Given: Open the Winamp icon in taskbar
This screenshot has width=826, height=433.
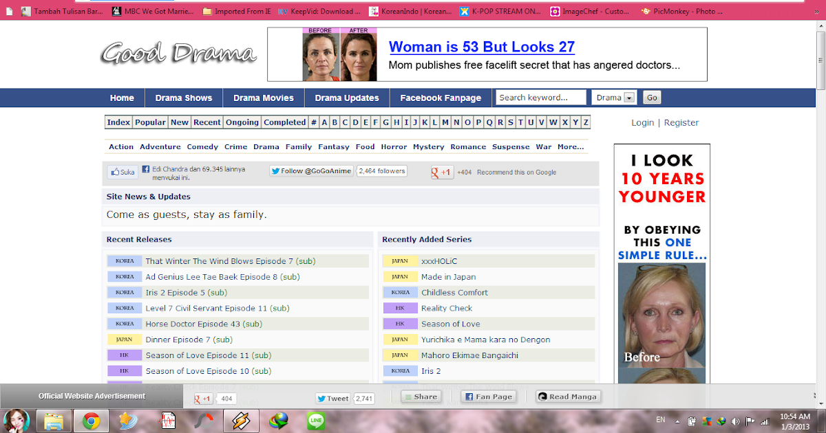Looking at the screenshot, I should pos(242,420).
